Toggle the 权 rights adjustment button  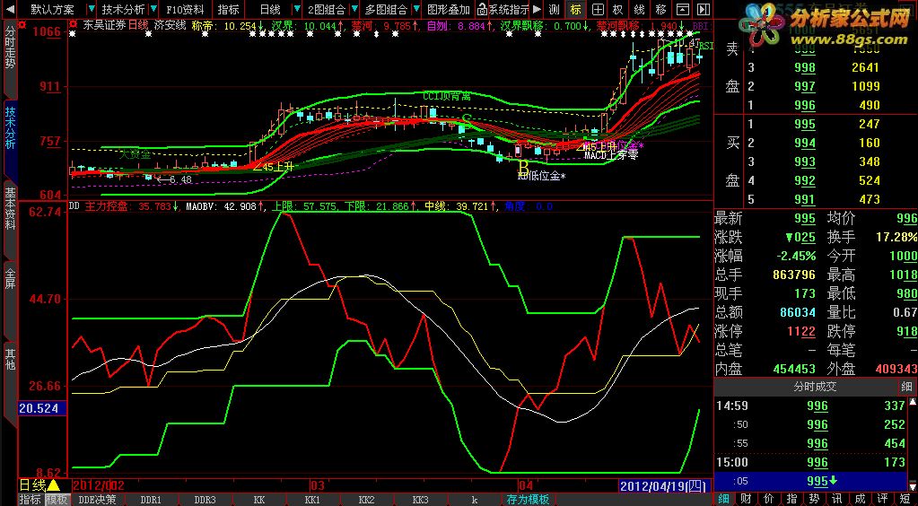pos(618,9)
